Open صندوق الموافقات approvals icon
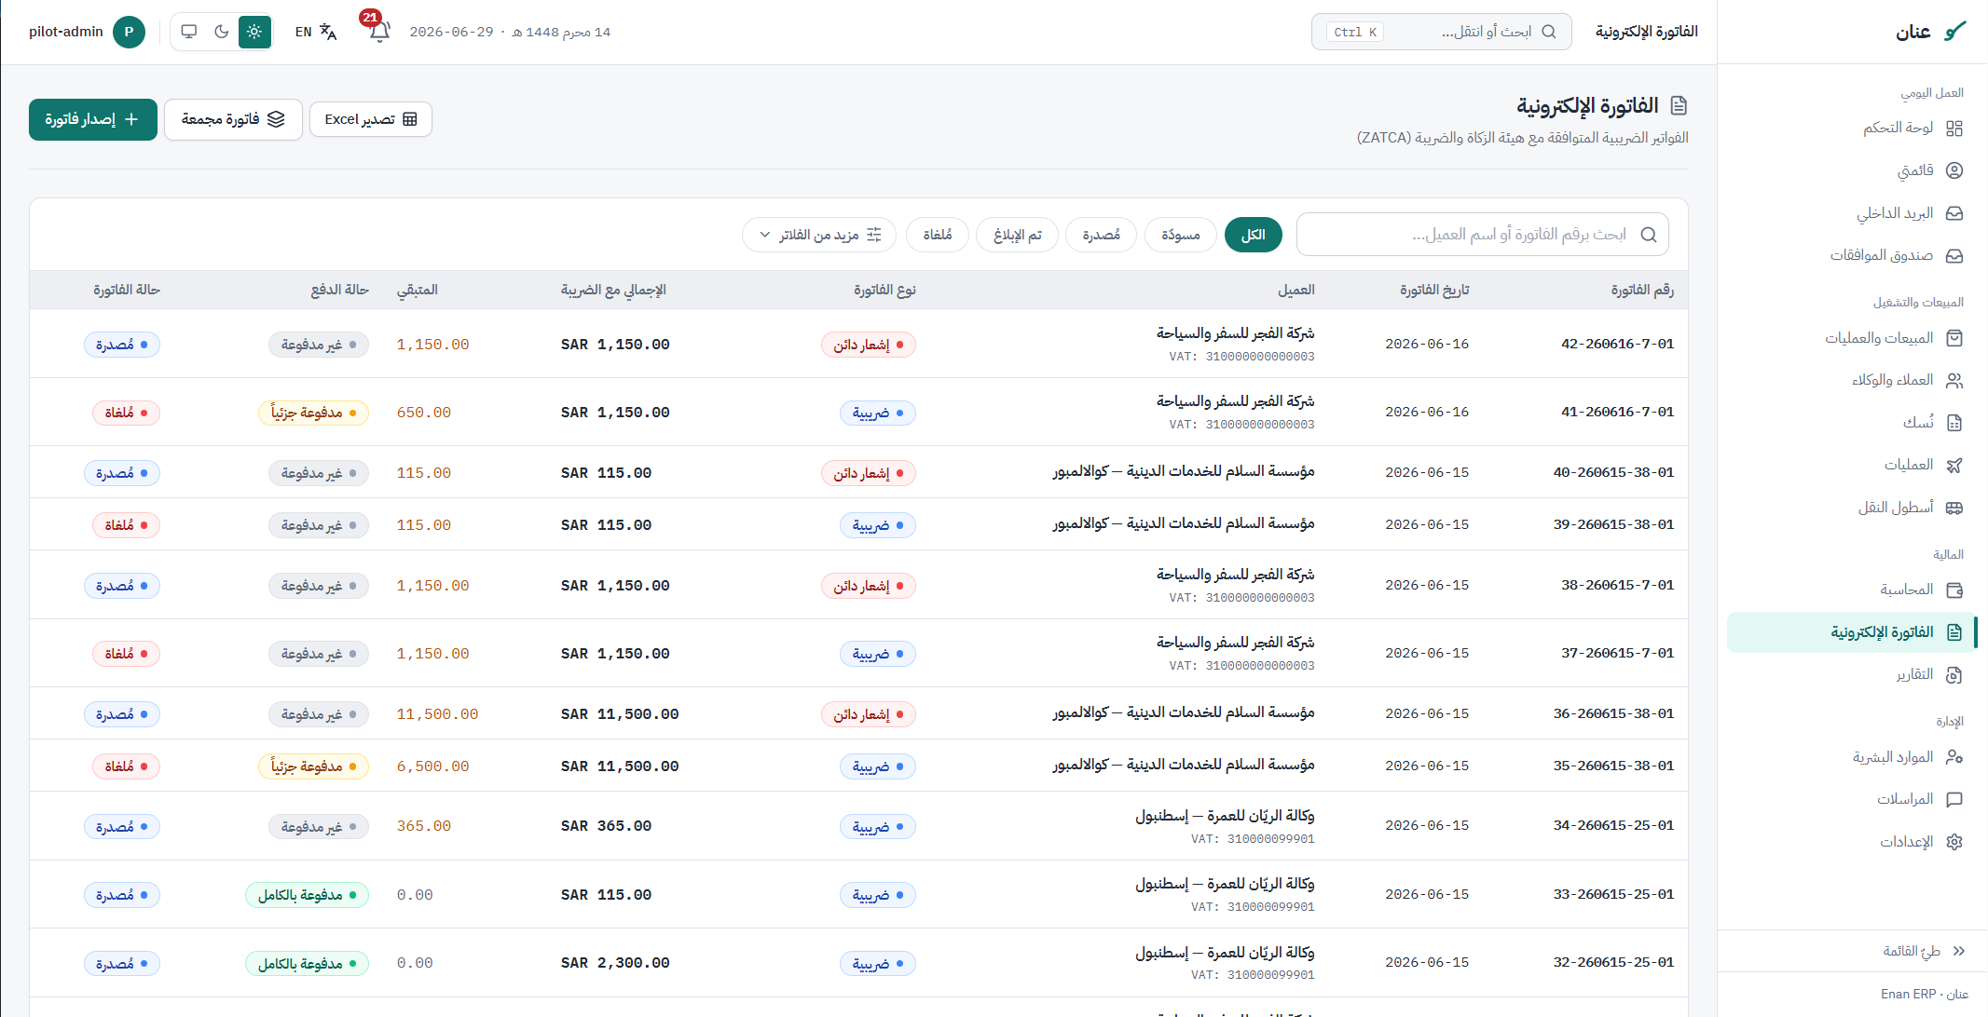This screenshot has width=1988, height=1017. (x=1954, y=255)
